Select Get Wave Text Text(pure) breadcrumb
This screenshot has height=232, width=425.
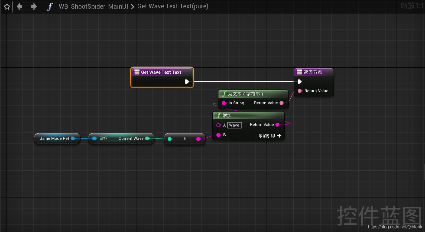pos(173,6)
